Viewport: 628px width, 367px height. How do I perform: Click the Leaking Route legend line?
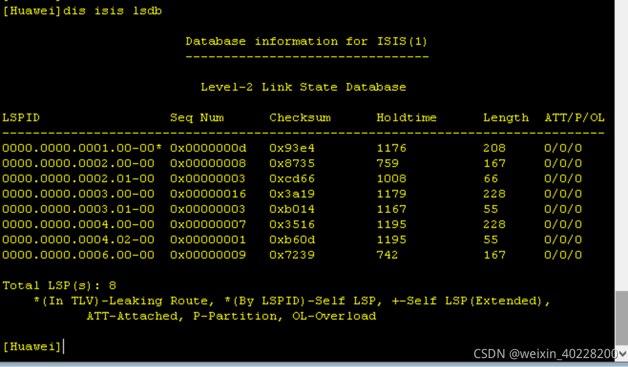[292, 301]
